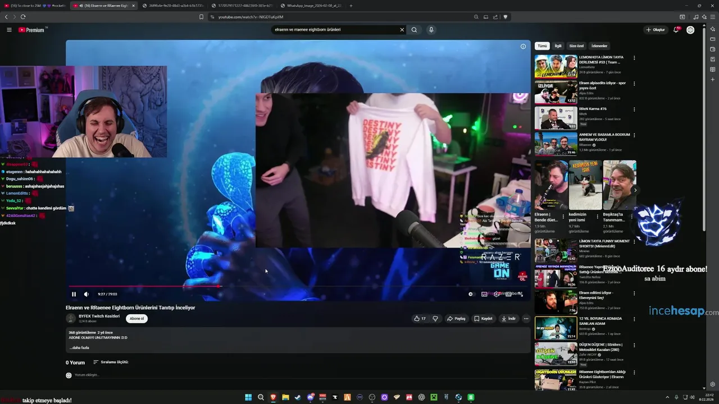Open kedimizin yeni ismi Short
This screenshot has height=404, width=719.
tap(585, 185)
